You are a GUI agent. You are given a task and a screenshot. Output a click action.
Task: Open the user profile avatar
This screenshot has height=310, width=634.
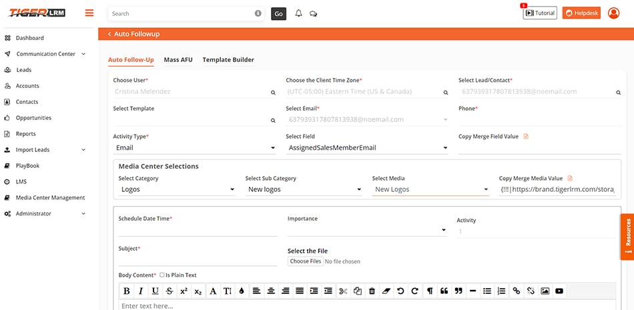(613, 13)
